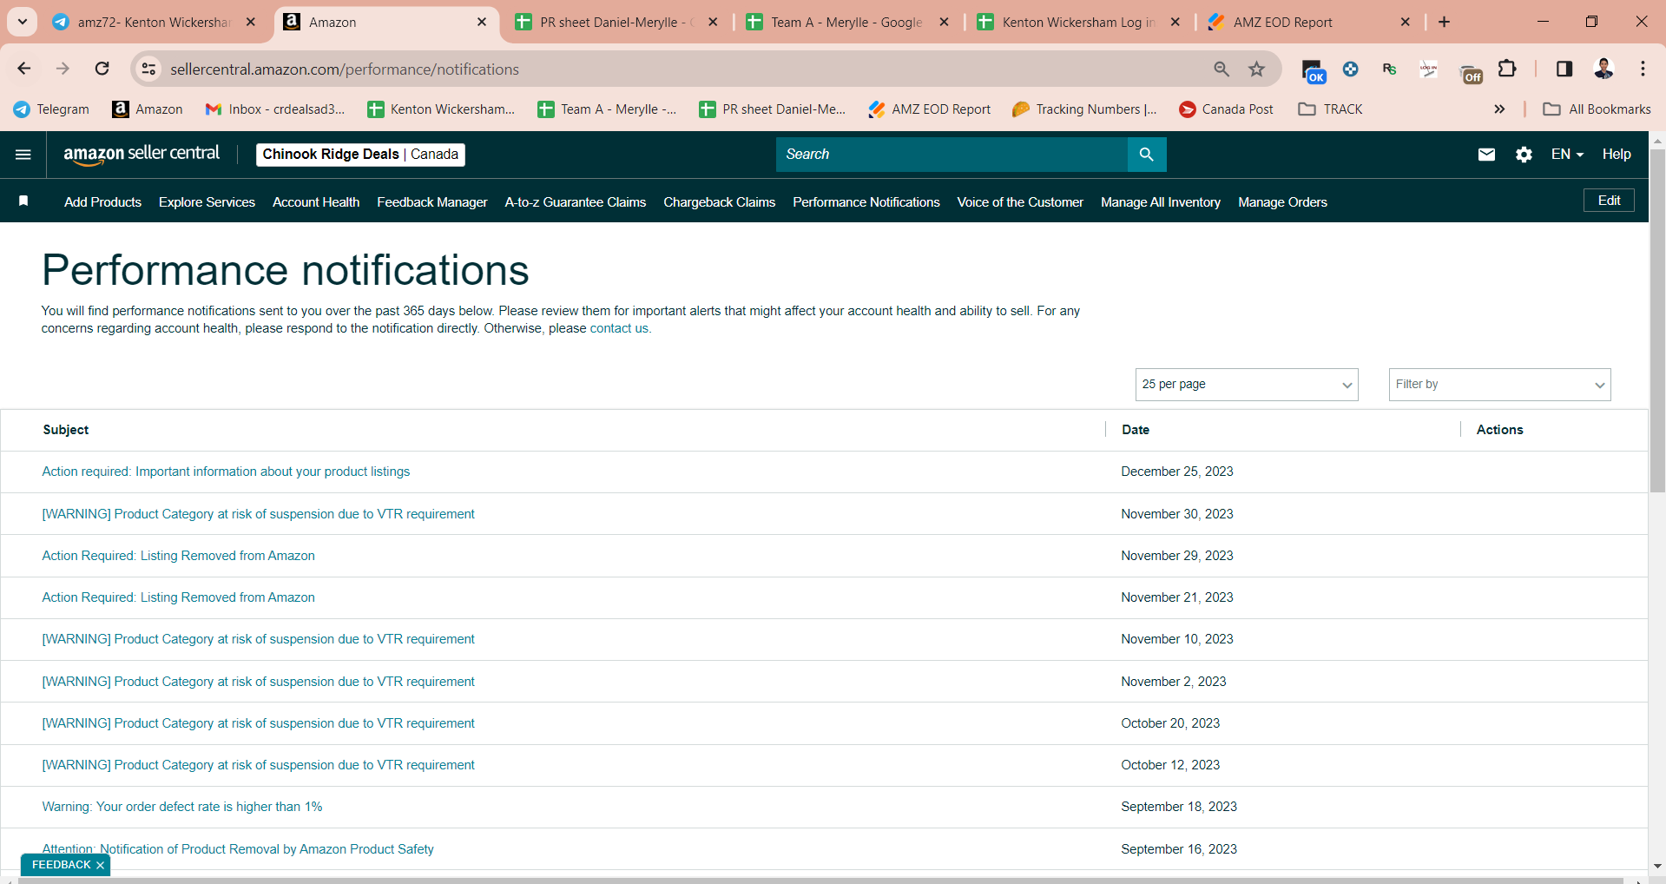The height and width of the screenshot is (884, 1666).
Task: Open Performance Notifications nav link
Action: point(866,202)
